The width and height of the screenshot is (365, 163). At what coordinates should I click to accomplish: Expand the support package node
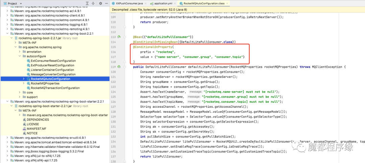tap(20, 97)
